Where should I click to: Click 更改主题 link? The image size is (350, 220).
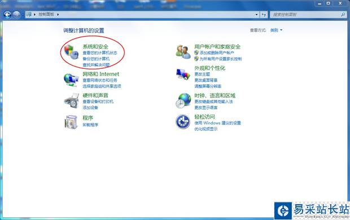point(202,74)
